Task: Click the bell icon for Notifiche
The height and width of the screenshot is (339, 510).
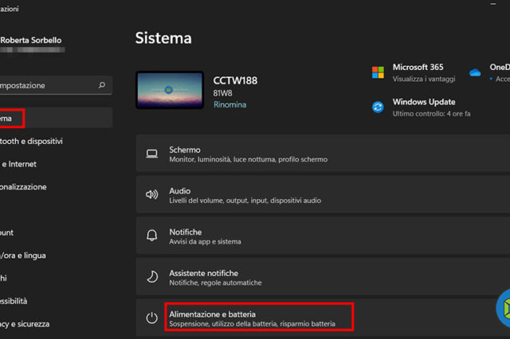Action: (x=151, y=236)
